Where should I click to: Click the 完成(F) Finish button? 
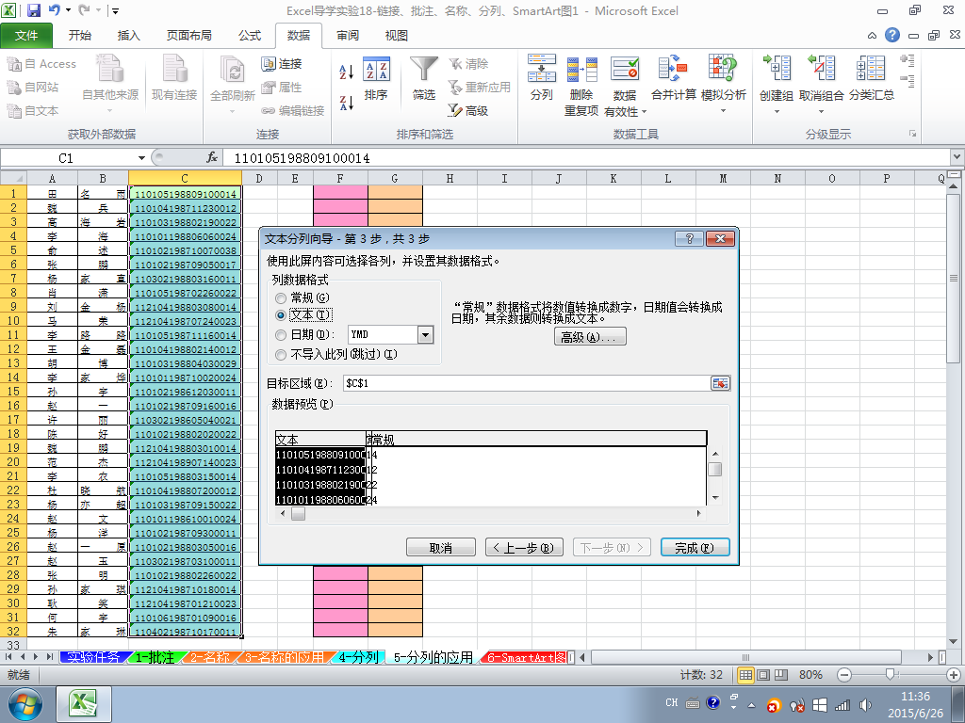click(x=695, y=547)
